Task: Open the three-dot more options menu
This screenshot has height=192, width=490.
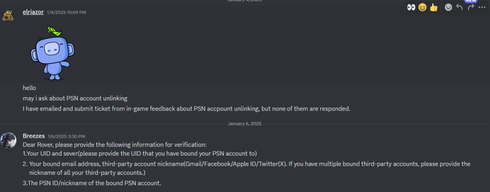Action: [x=482, y=8]
